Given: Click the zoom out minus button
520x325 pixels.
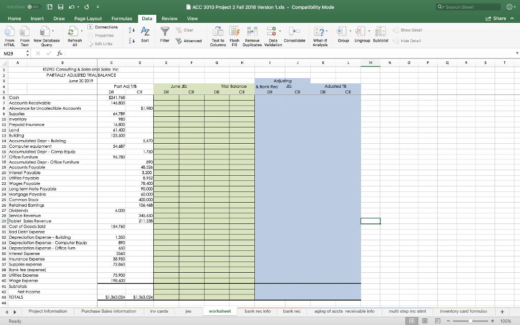Looking at the screenshot, I should 448,321.
